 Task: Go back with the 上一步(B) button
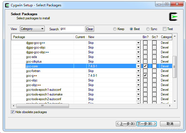pos(126,124)
